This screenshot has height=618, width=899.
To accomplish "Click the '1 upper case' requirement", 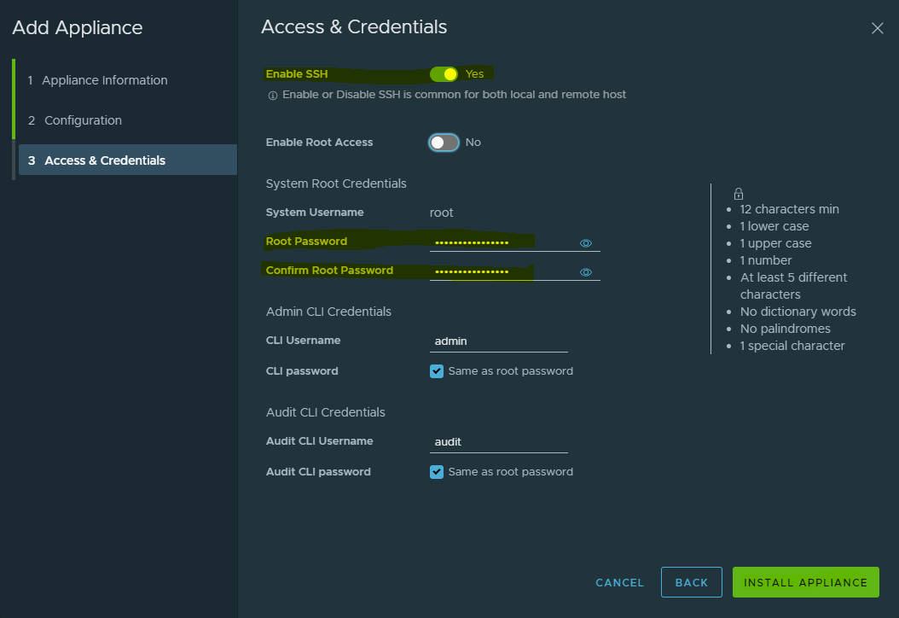I will pos(775,243).
